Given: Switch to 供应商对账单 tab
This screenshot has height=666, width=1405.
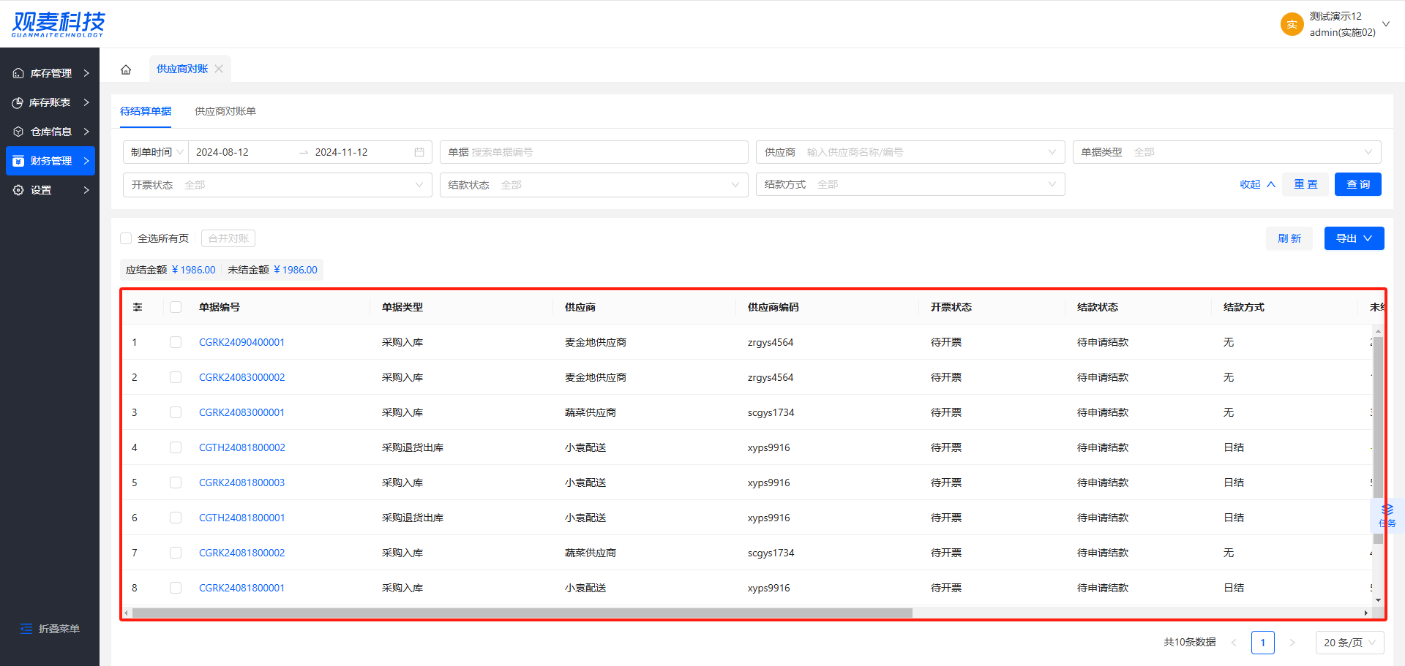Looking at the screenshot, I should tap(225, 111).
